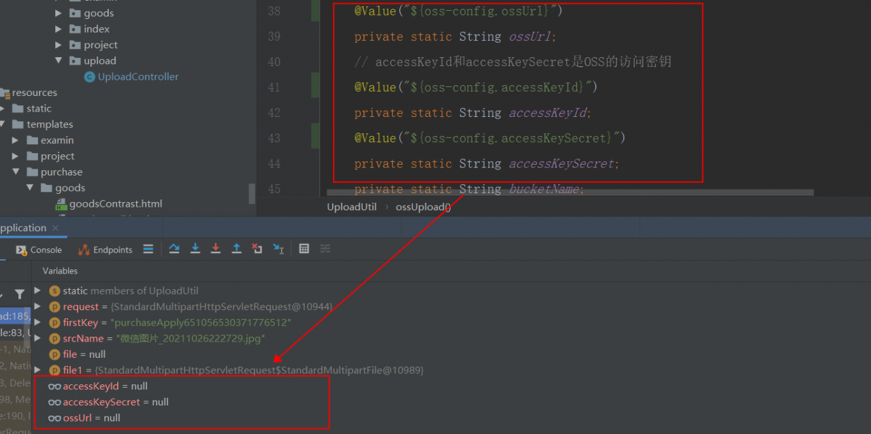Click line number 41 in gutter
Viewport: 871px width, 434px height.
[x=274, y=87]
